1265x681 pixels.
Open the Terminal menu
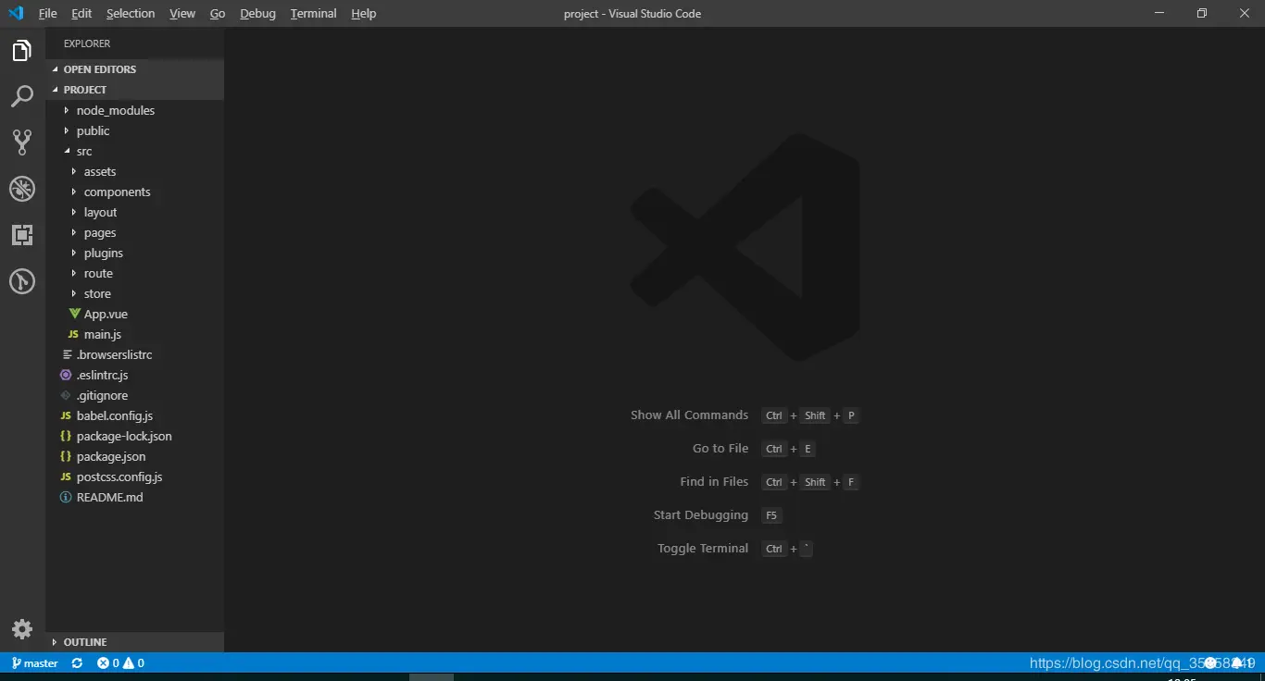313,14
